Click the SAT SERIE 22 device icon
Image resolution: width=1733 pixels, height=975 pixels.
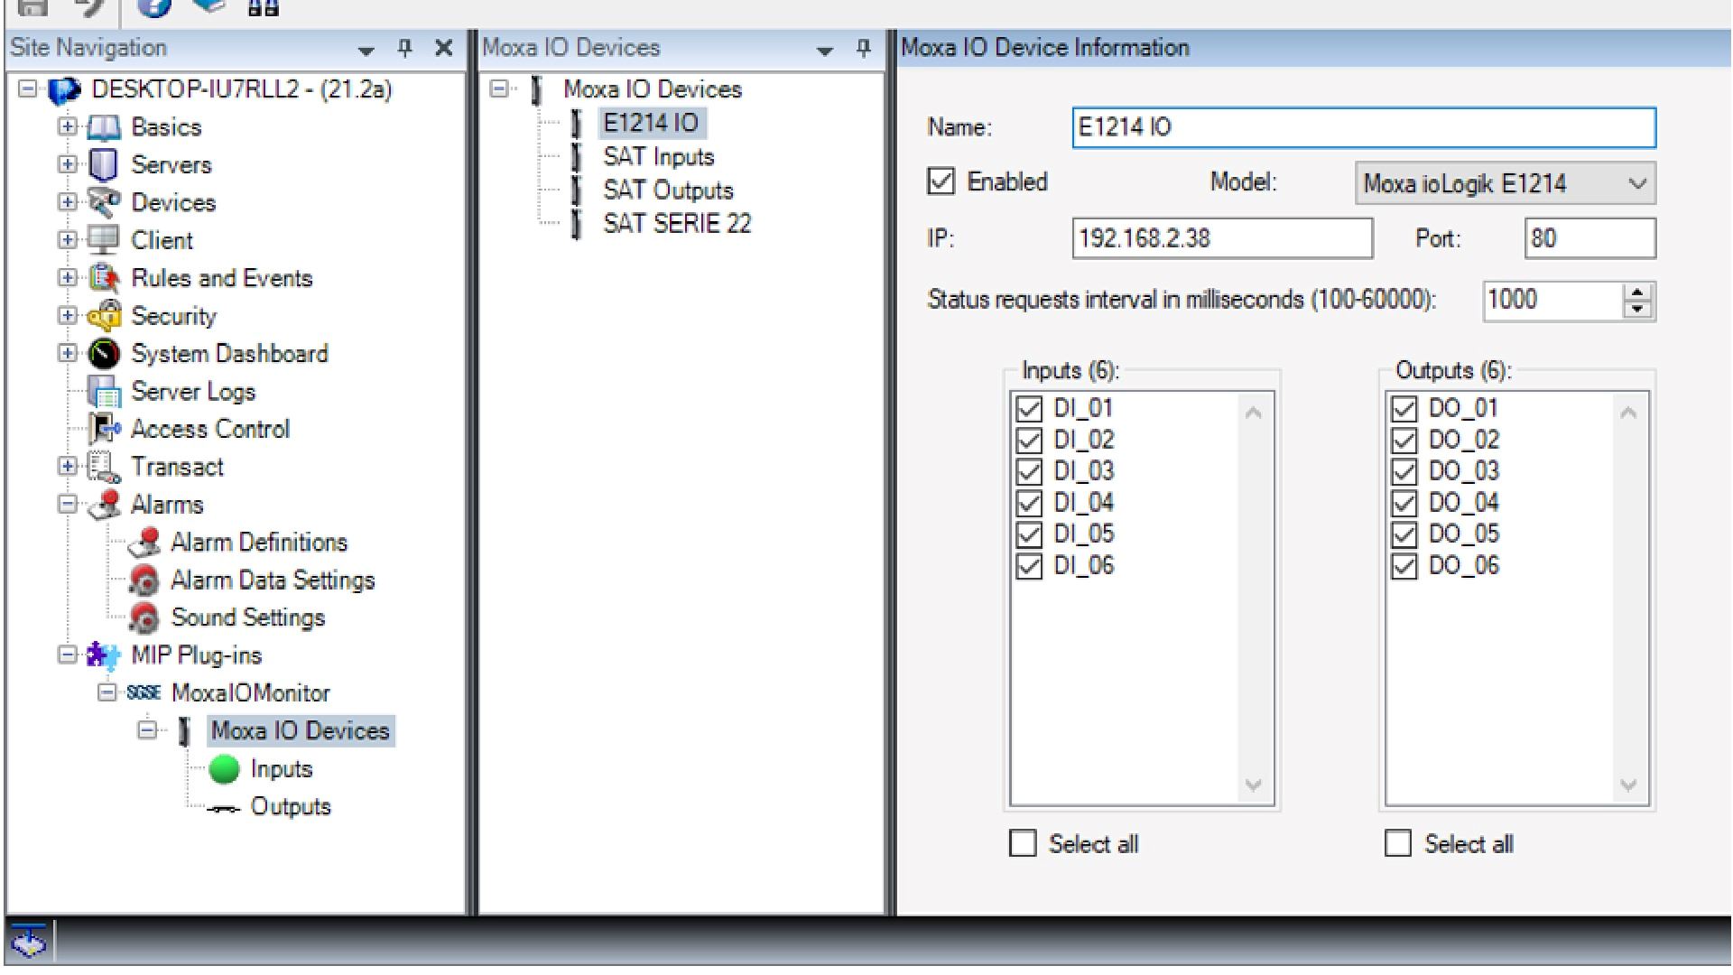click(576, 224)
